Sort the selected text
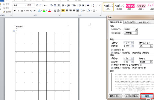154x100 pixels. point(94,5)
